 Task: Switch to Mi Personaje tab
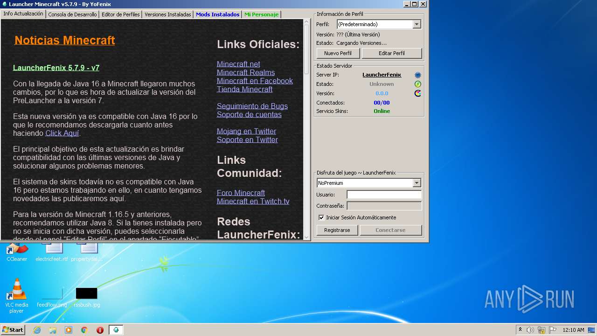pos(261,14)
